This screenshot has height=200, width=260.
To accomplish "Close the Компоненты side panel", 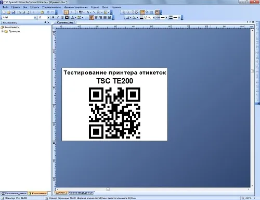I will pos(48,22).
